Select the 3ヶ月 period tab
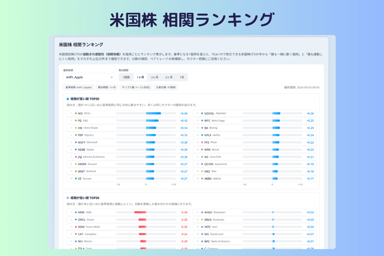The image size is (384, 256). pos(154,77)
